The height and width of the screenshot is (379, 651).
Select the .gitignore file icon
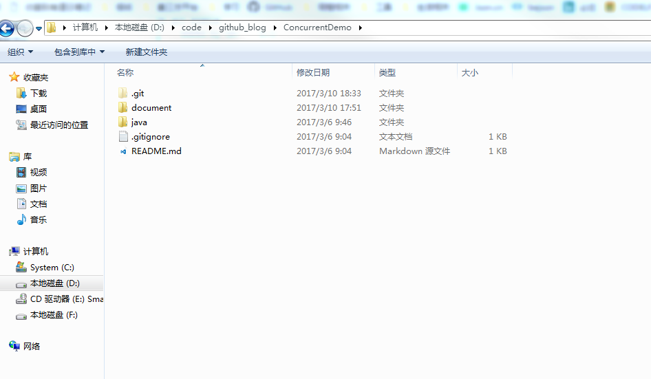click(123, 137)
